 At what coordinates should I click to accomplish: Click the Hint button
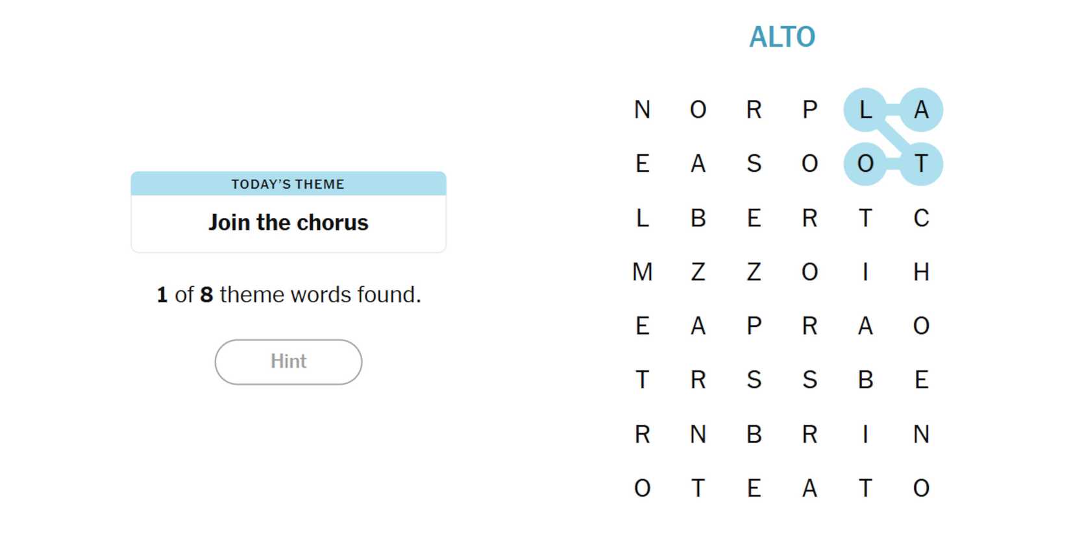(288, 362)
